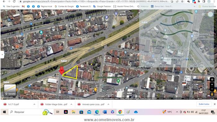Expand options for Folder-Mega-Estei pdf download
The image size is (217, 122).
point(71,104)
